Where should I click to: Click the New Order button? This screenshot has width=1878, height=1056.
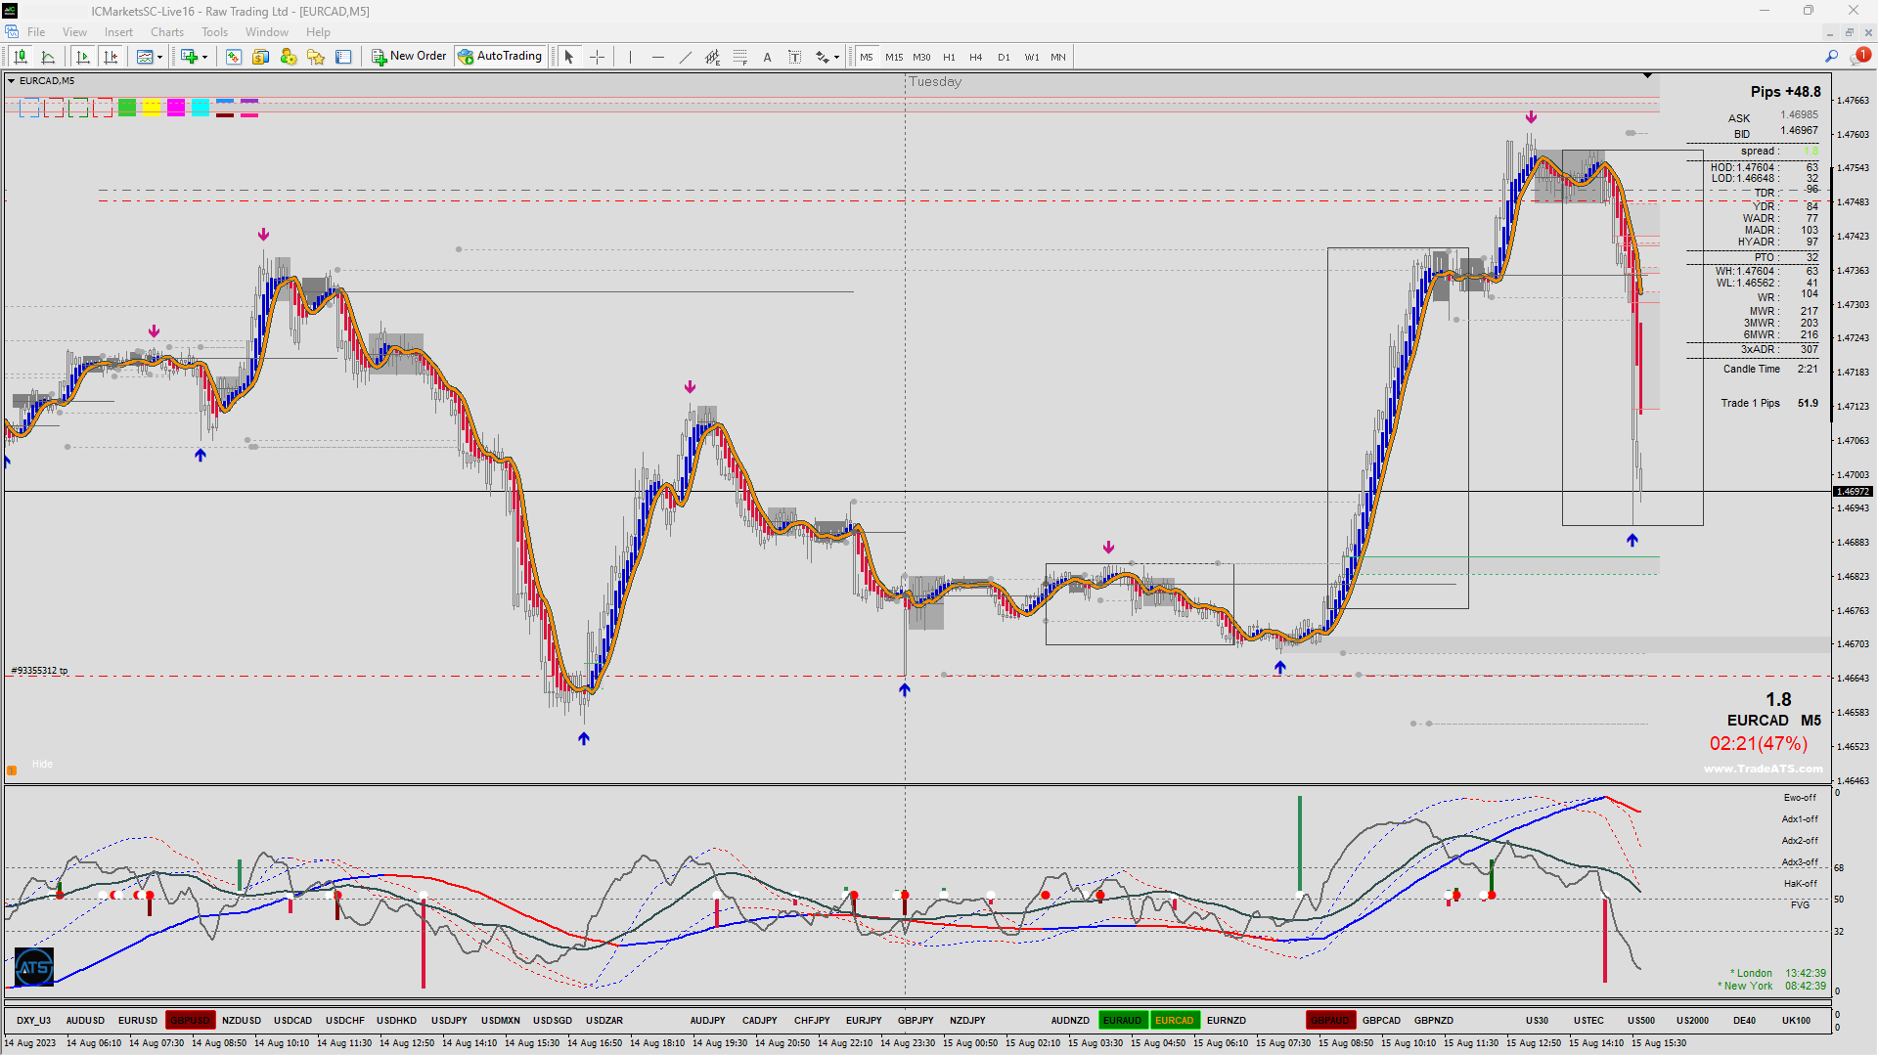pyautogui.click(x=409, y=57)
